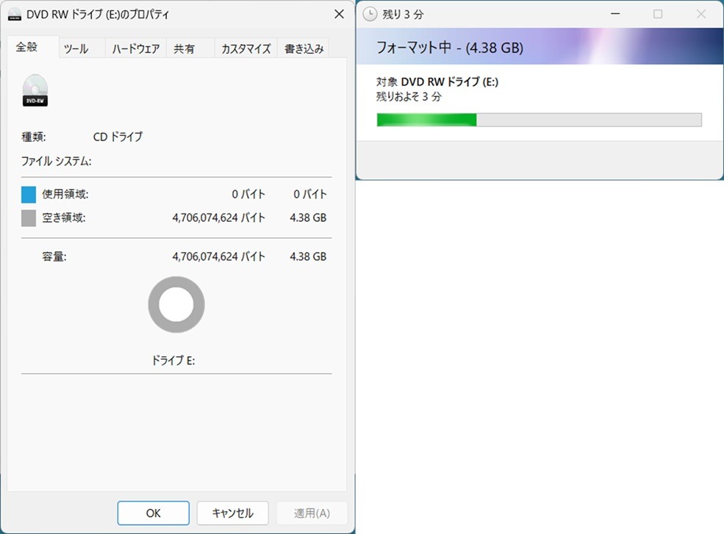Click the 'ファイル システム:' label
This screenshot has width=724, height=534.
pyautogui.click(x=57, y=161)
